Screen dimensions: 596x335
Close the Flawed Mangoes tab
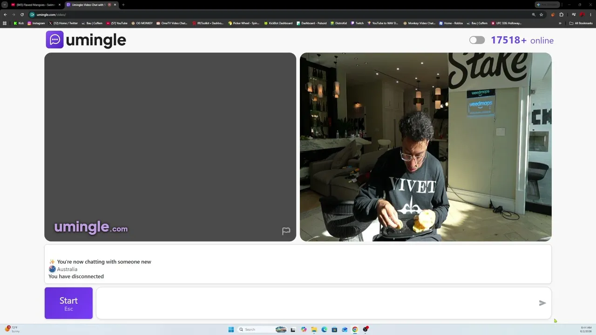pos(60,5)
